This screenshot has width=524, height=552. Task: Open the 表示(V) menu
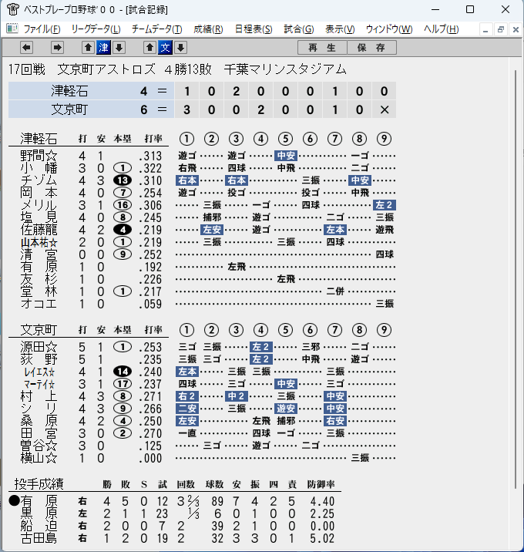tap(340, 29)
